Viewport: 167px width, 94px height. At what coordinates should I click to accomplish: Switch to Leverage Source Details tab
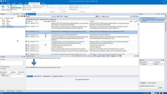[57, 76]
